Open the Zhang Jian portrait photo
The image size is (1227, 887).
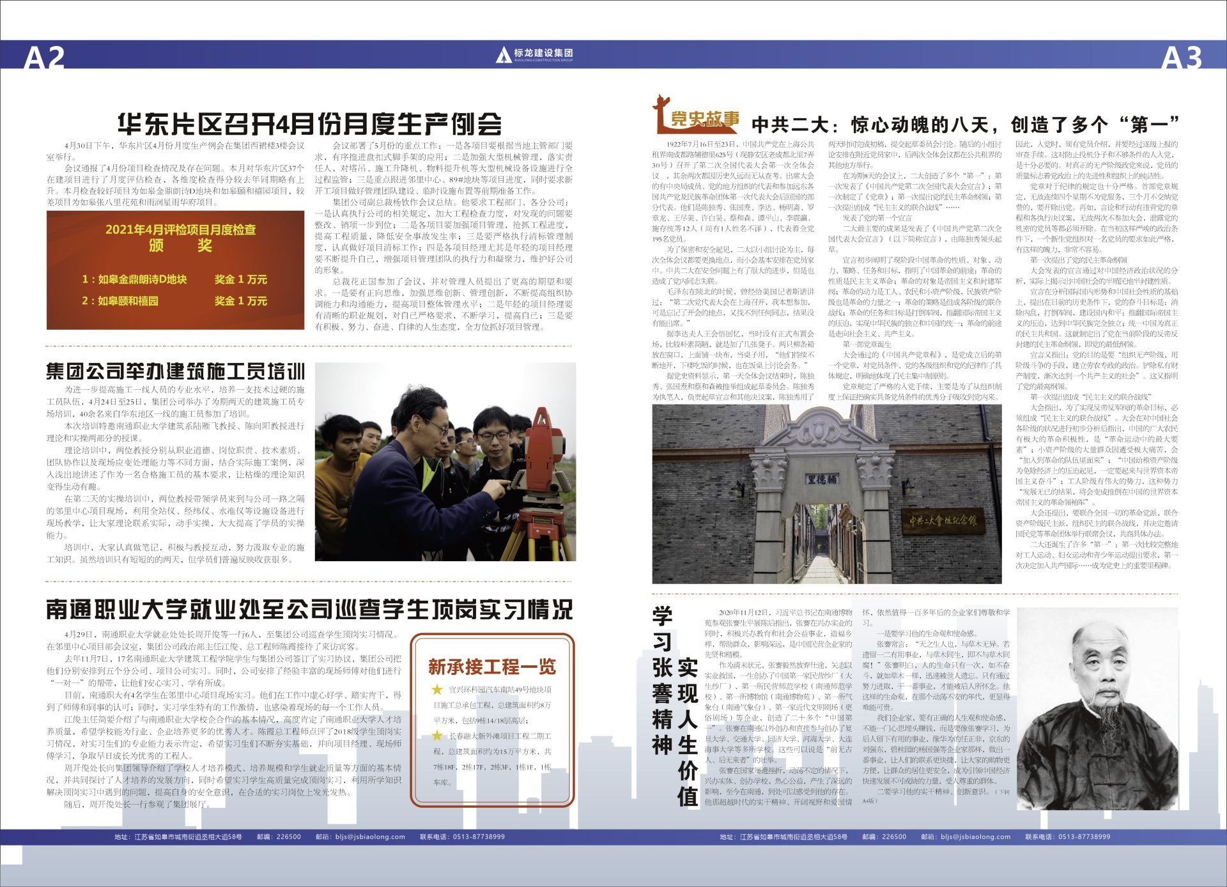(x=1097, y=708)
